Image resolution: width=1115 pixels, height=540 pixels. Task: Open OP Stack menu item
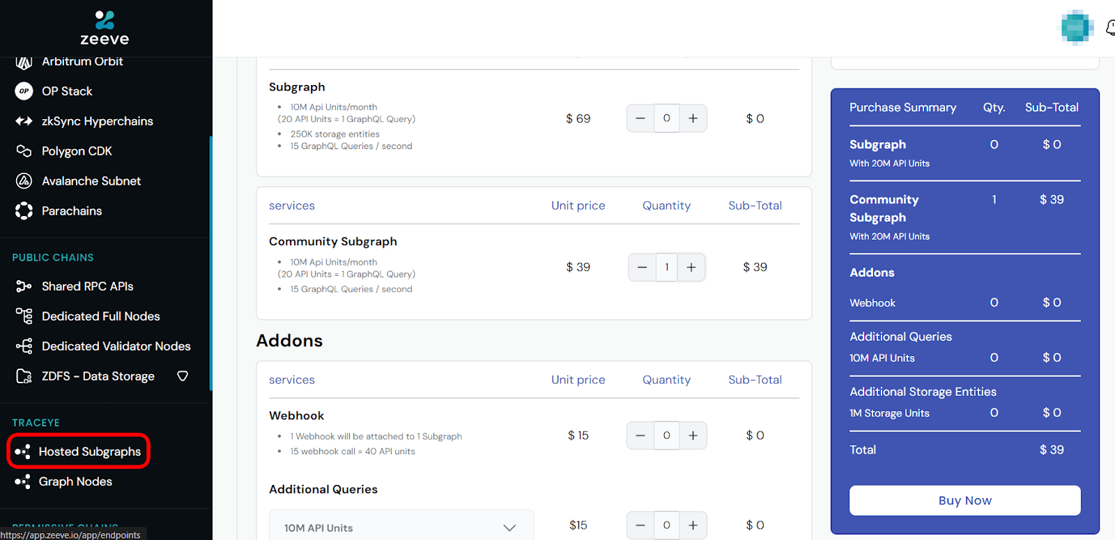point(67,91)
